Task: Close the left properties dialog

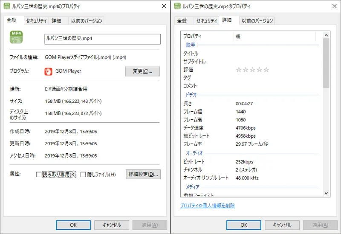Action: click(x=164, y=6)
